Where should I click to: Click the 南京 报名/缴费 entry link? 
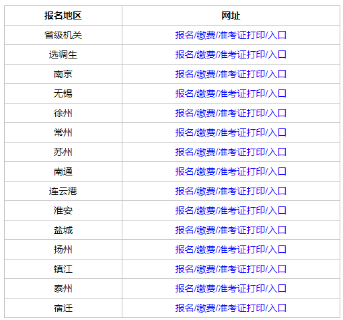231,74
